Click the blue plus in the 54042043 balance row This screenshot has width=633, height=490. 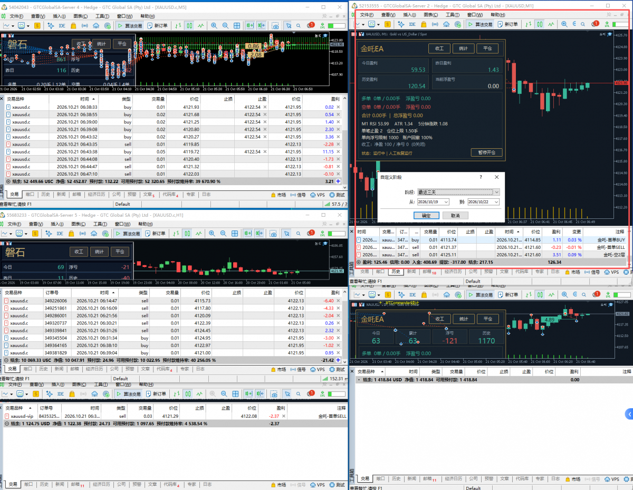coord(338,181)
